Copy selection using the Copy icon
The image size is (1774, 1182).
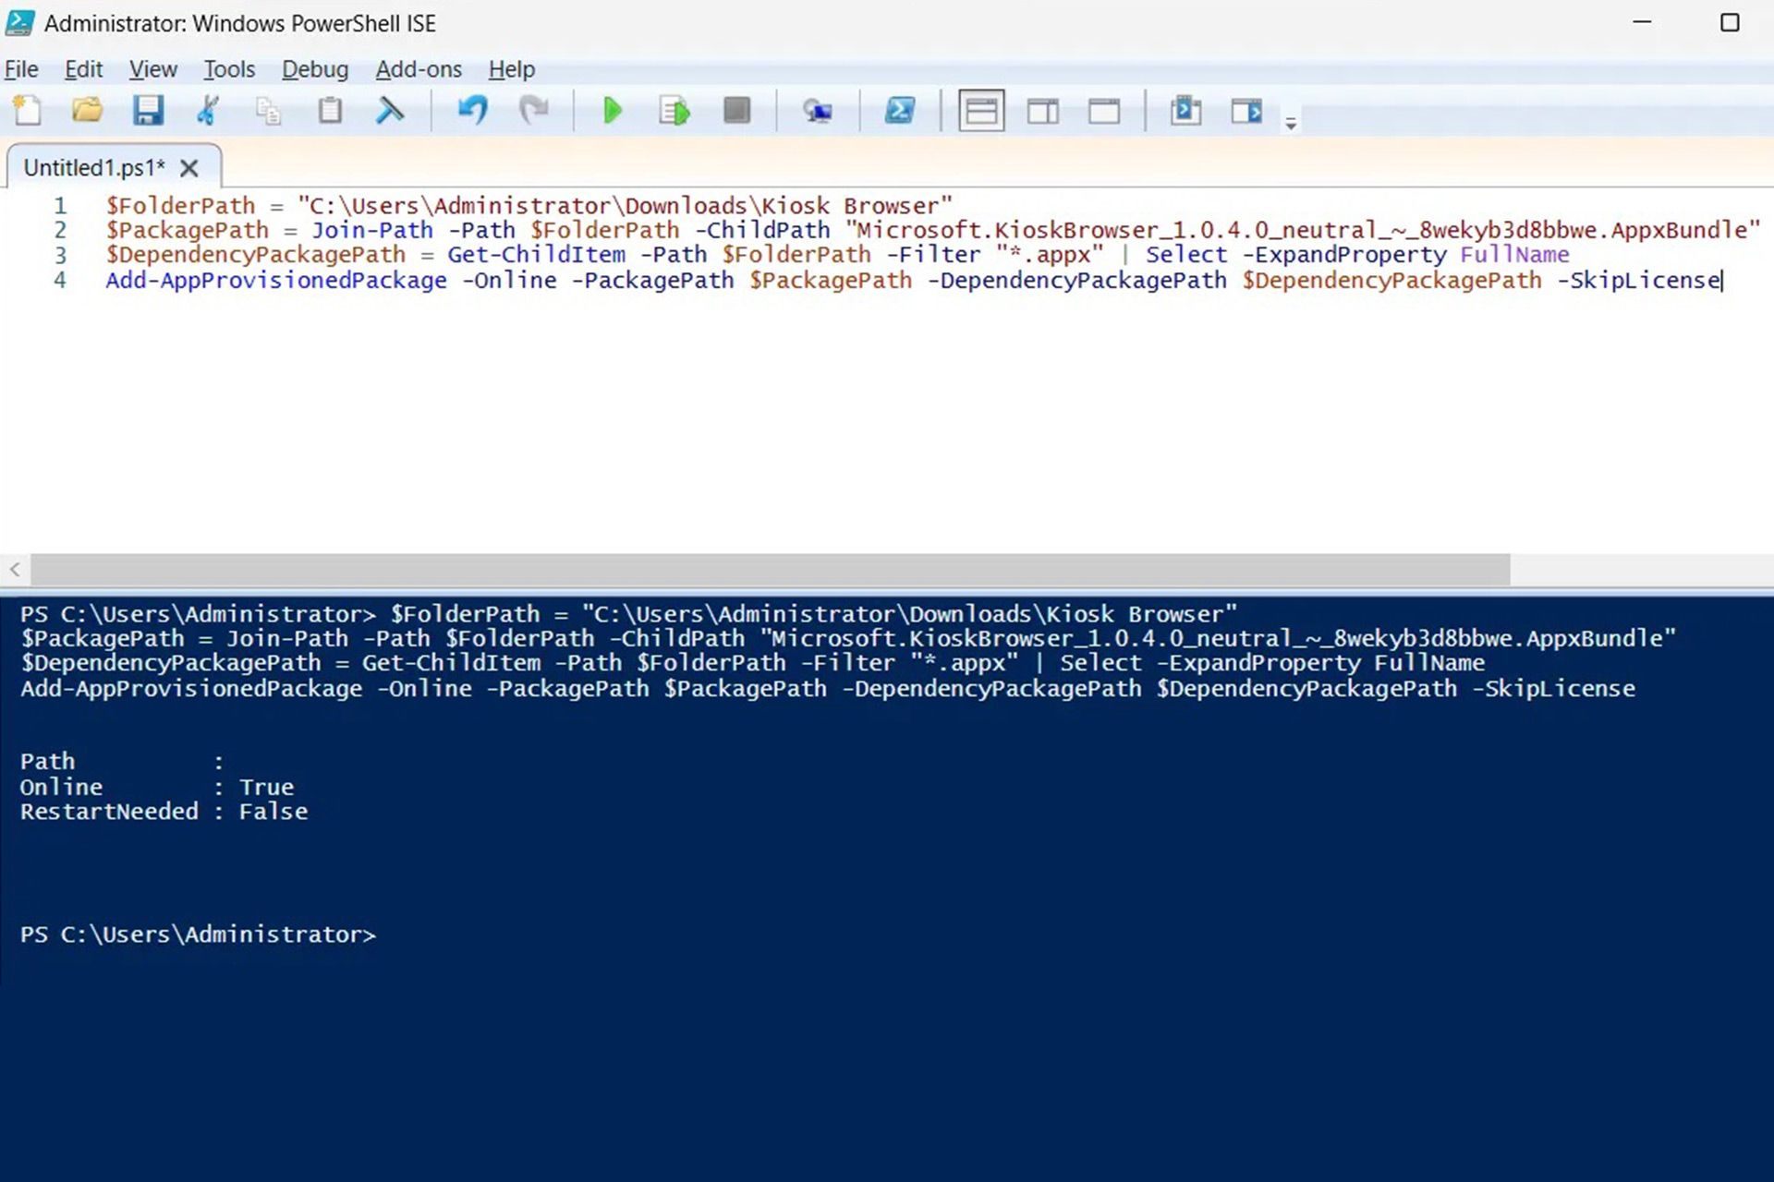(x=269, y=111)
